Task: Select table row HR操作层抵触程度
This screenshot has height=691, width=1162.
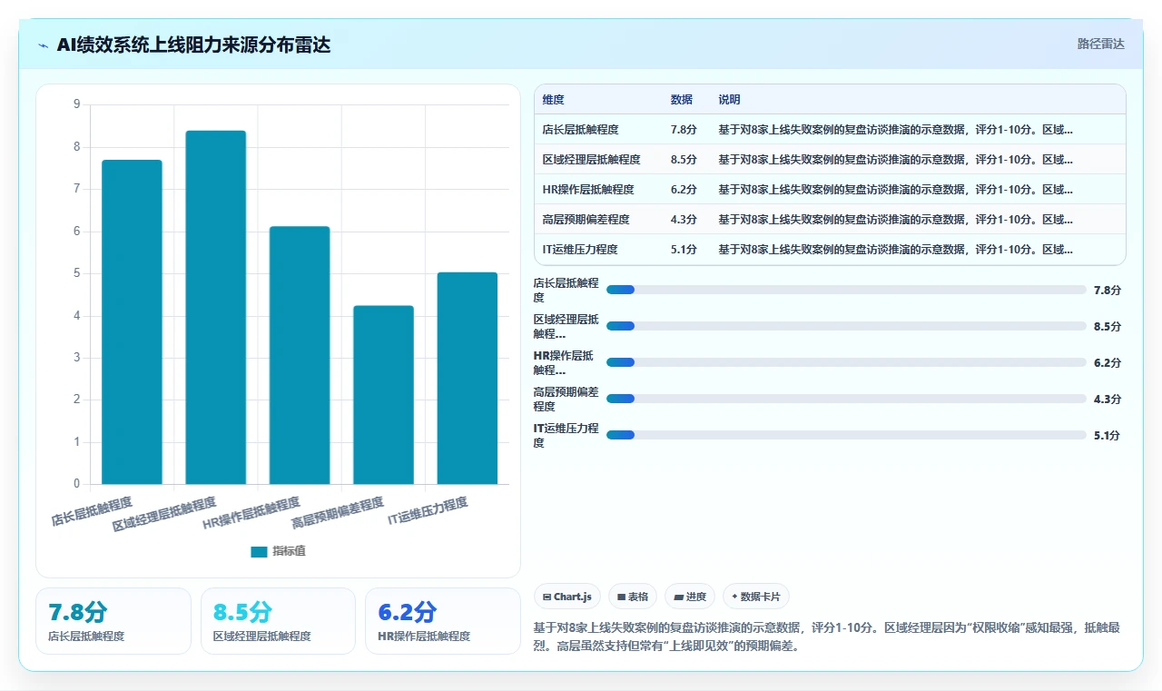Action: click(x=830, y=190)
